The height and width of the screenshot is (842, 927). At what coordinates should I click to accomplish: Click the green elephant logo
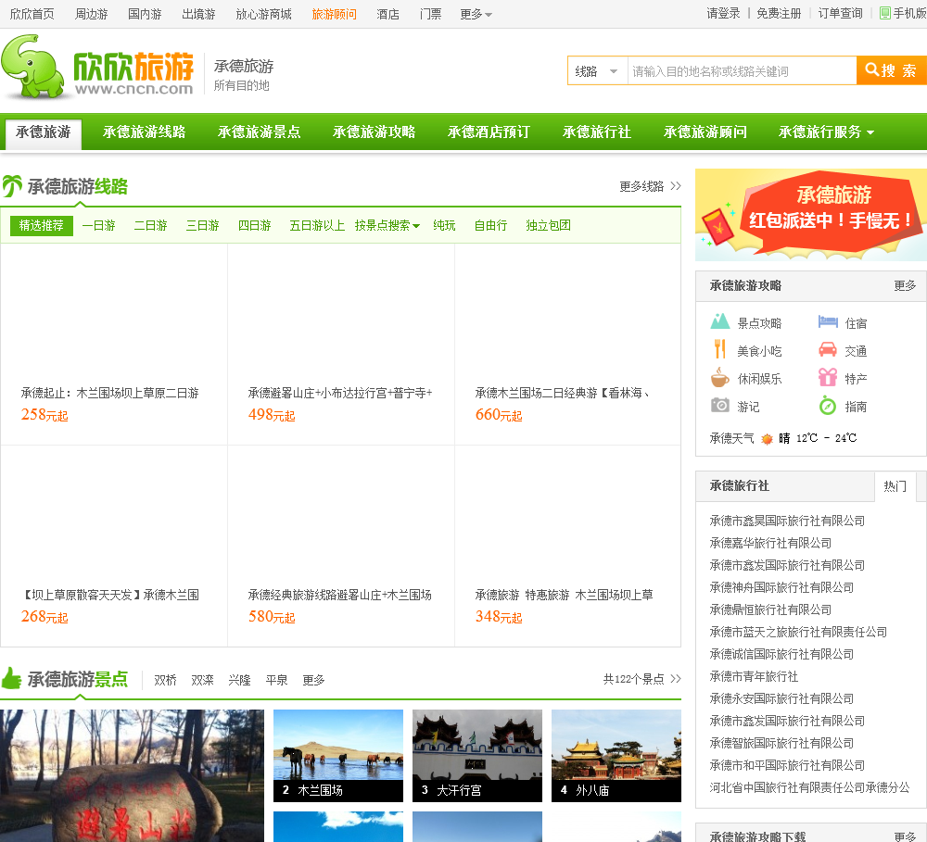point(32,66)
